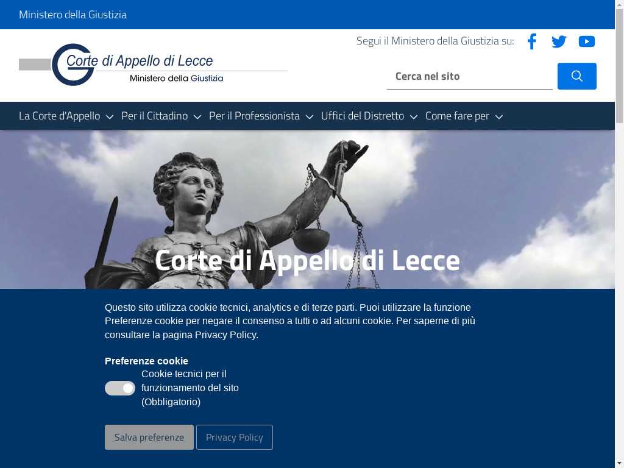Expand the Come fare per chevron
624x468 pixels.
(498, 116)
